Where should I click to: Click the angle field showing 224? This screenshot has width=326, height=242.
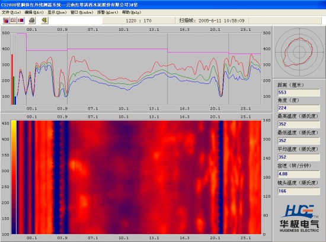(x=299, y=108)
